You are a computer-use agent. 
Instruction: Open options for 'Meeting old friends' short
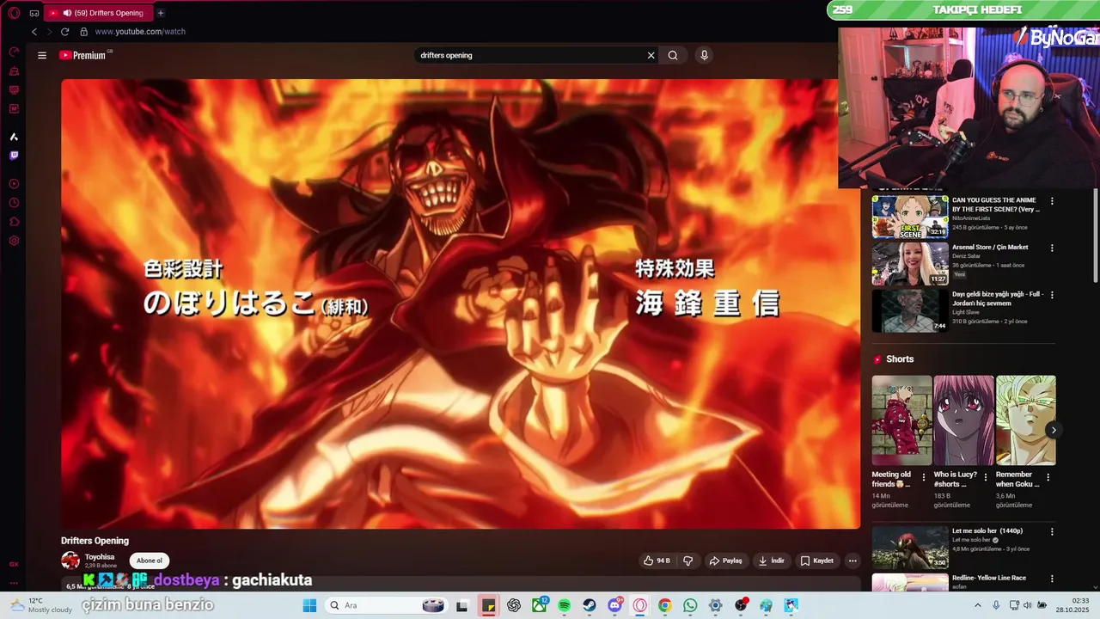(925, 477)
